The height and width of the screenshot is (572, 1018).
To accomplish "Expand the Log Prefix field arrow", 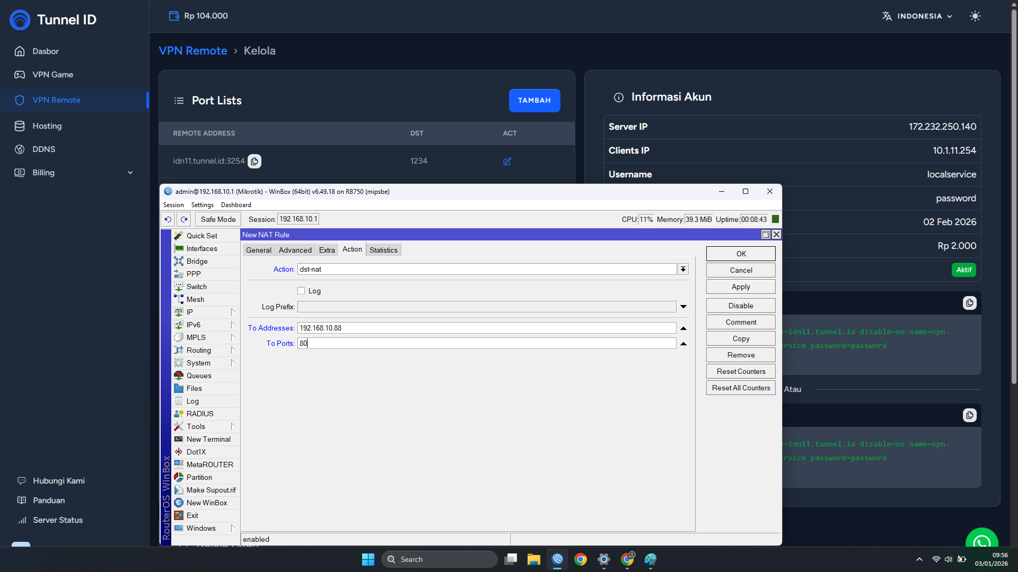I will 683,307.
